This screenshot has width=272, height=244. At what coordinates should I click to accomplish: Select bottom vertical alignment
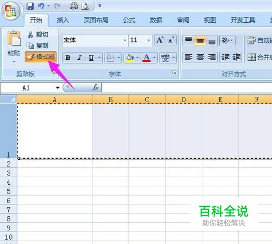[212, 40]
